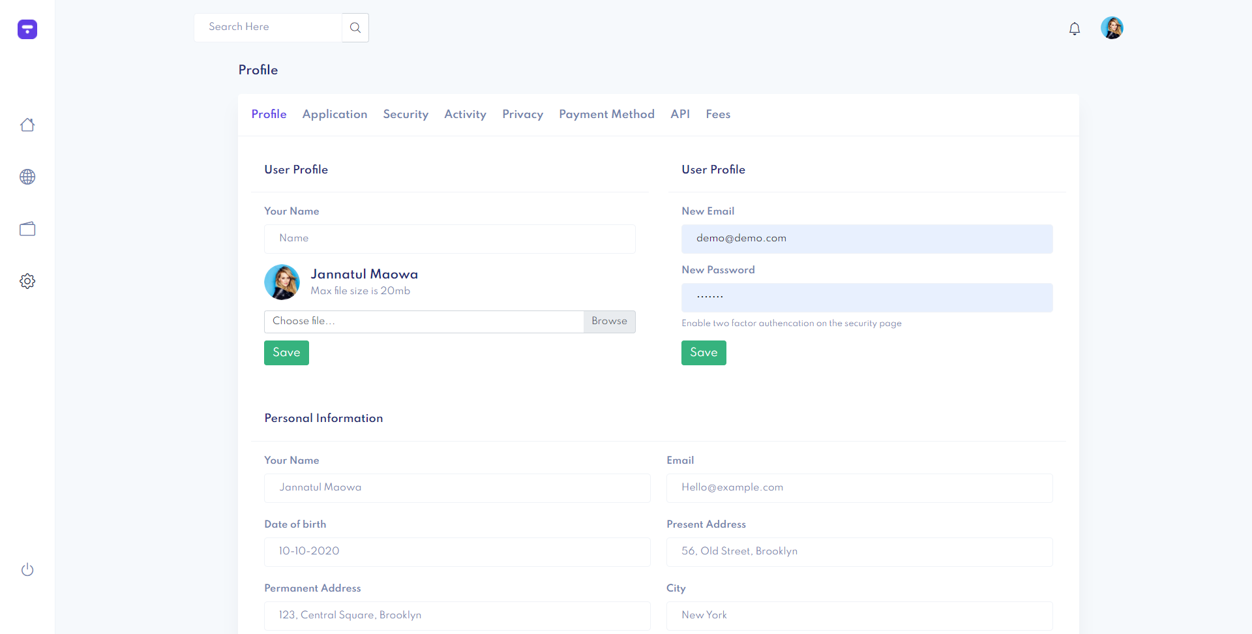Open user avatar menu in header

pyautogui.click(x=1112, y=28)
